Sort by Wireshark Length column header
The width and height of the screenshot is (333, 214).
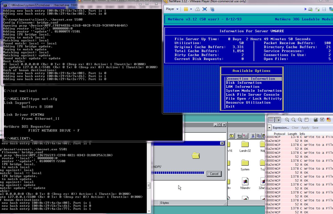point(293,134)
